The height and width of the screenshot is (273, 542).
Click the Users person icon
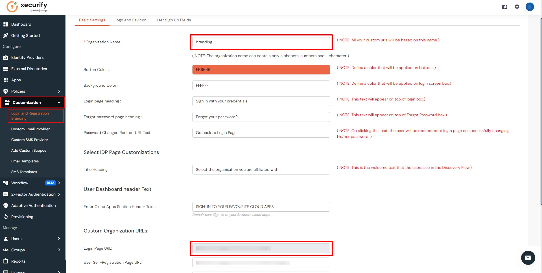coord(6,239)
